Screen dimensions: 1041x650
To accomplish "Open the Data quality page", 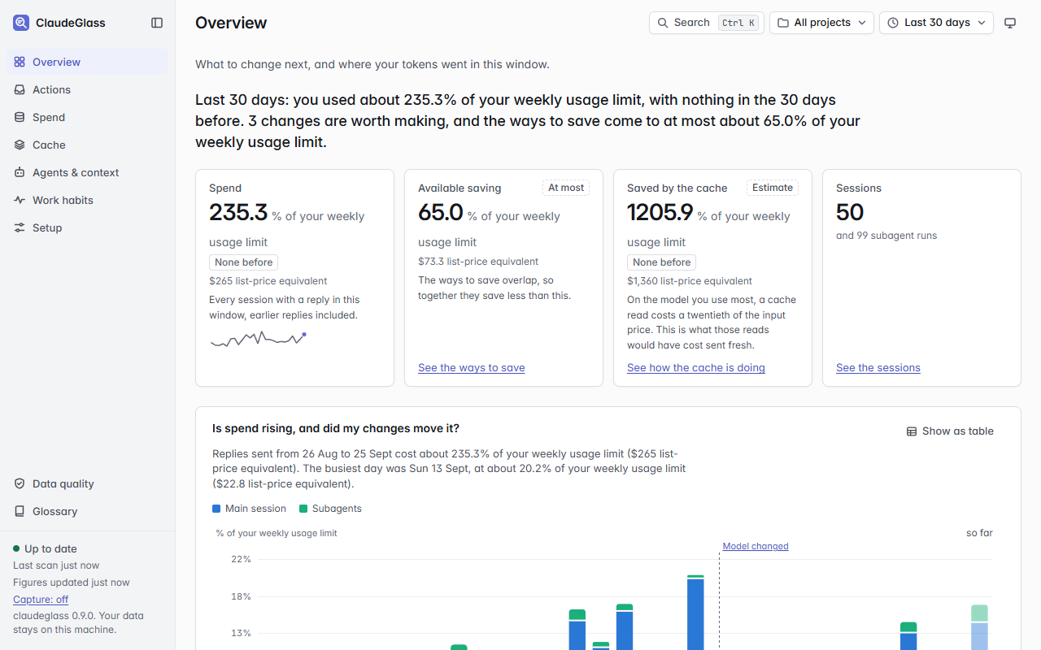I will tap(88, 483).
